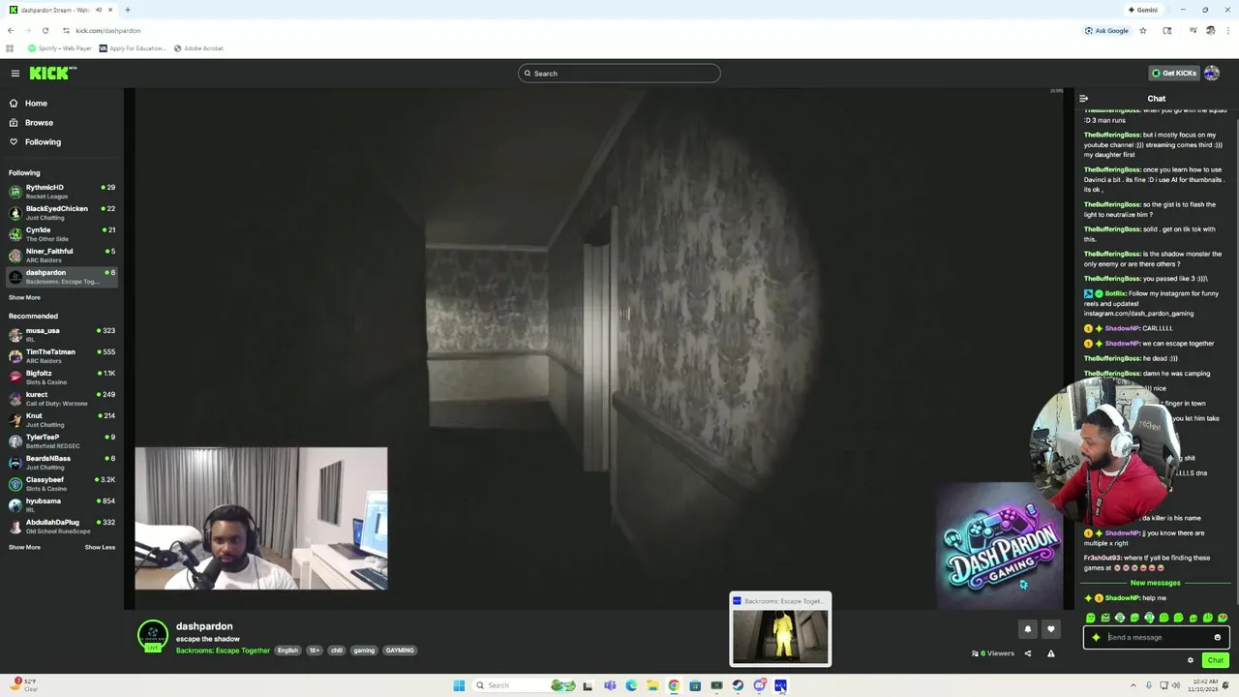The height and width of the screenshot is (697, 1239).
Task: Expand Show More under Following
Action: (x=24, y=297)
